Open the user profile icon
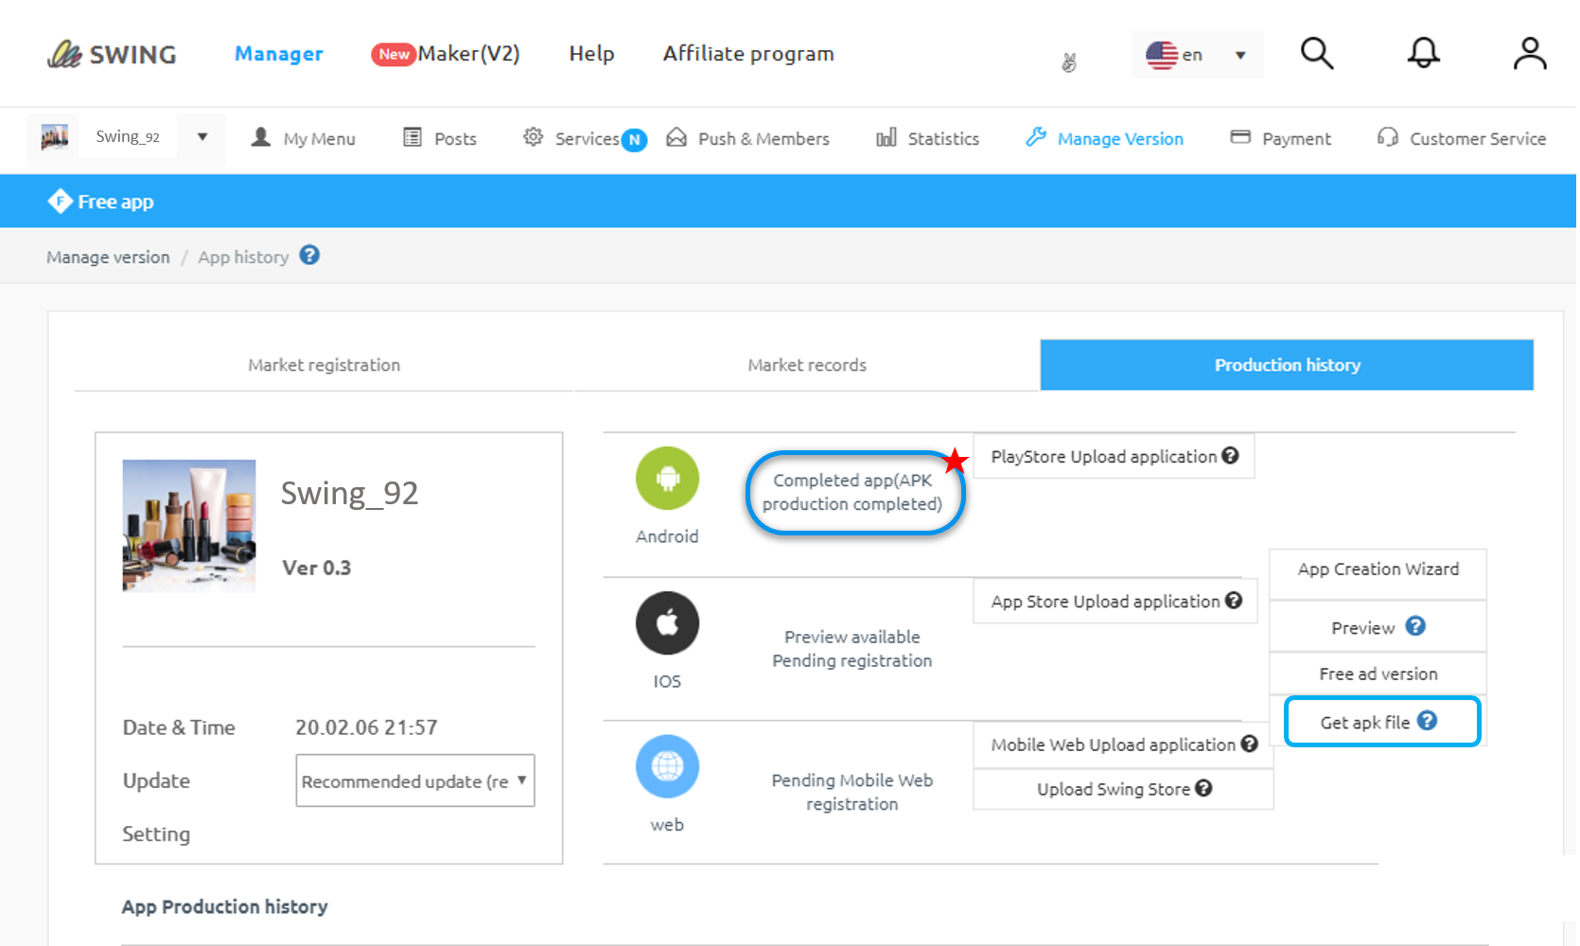 pos(1529,54)
